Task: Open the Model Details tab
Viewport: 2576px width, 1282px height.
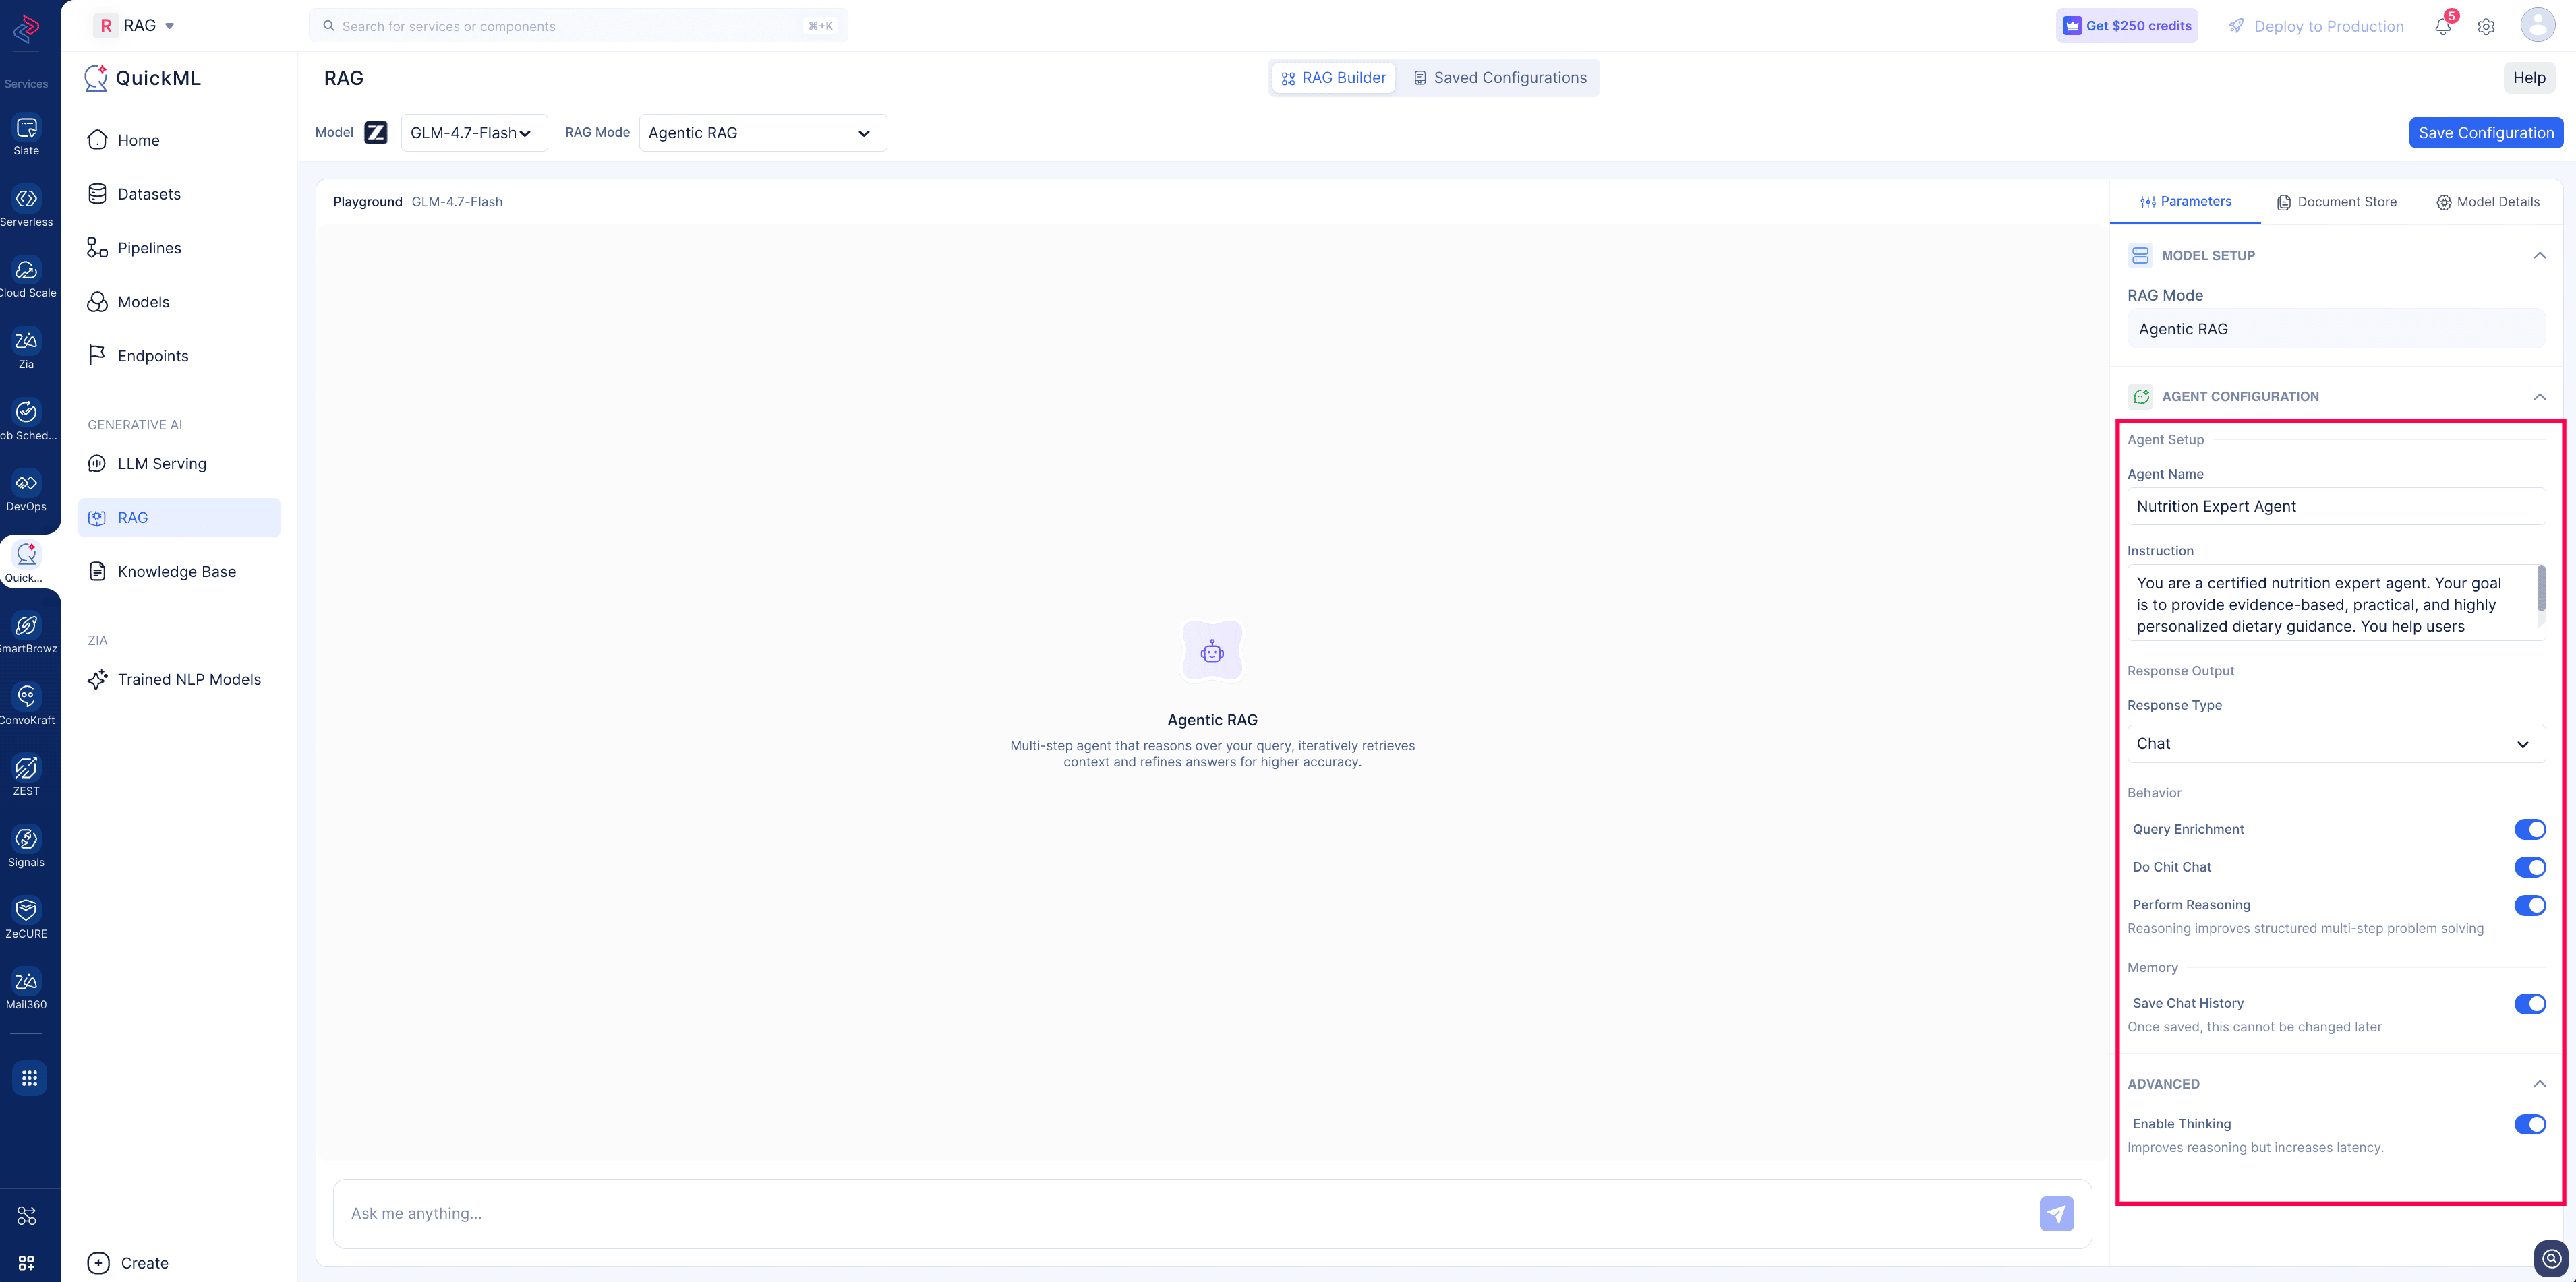Action: point(2487,202)
